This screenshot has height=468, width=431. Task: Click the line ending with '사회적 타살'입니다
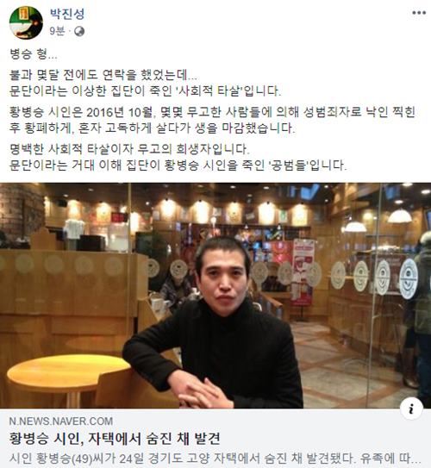point(145,90)
